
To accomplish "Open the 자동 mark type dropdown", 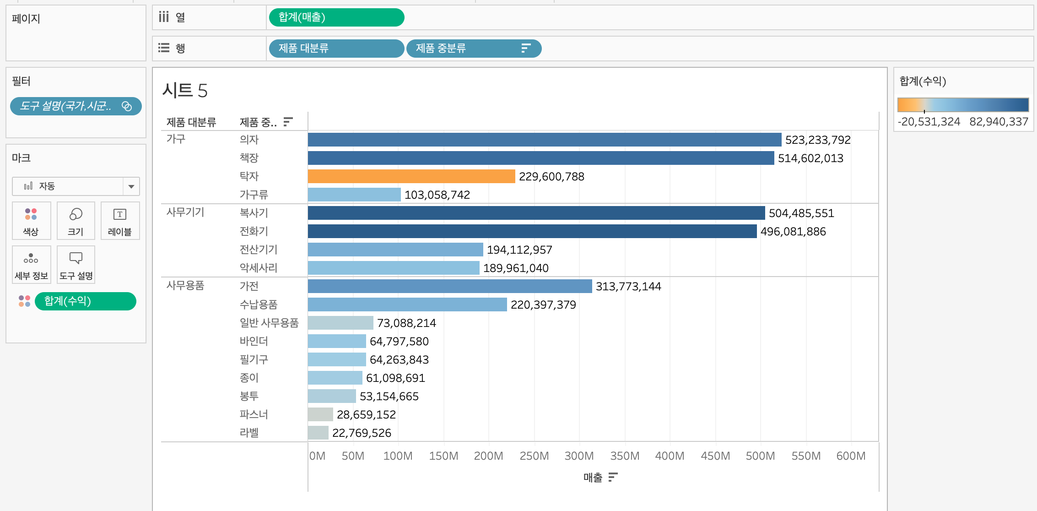I will 69,186.
